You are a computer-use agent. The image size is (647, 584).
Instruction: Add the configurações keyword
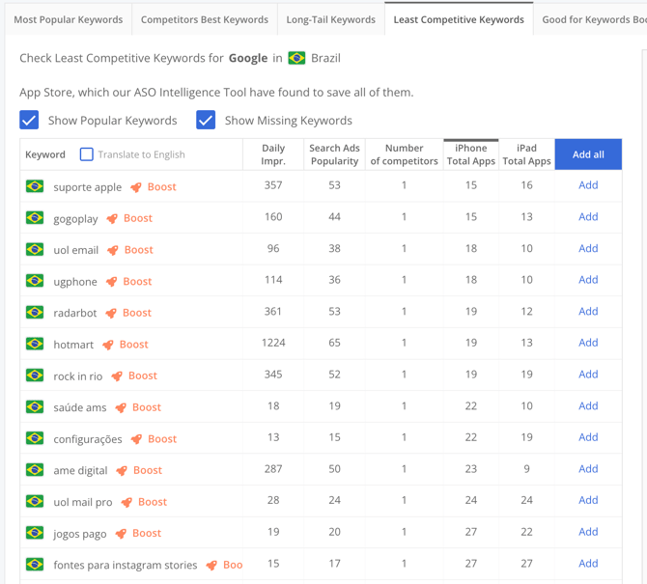[x=587, y=438]
